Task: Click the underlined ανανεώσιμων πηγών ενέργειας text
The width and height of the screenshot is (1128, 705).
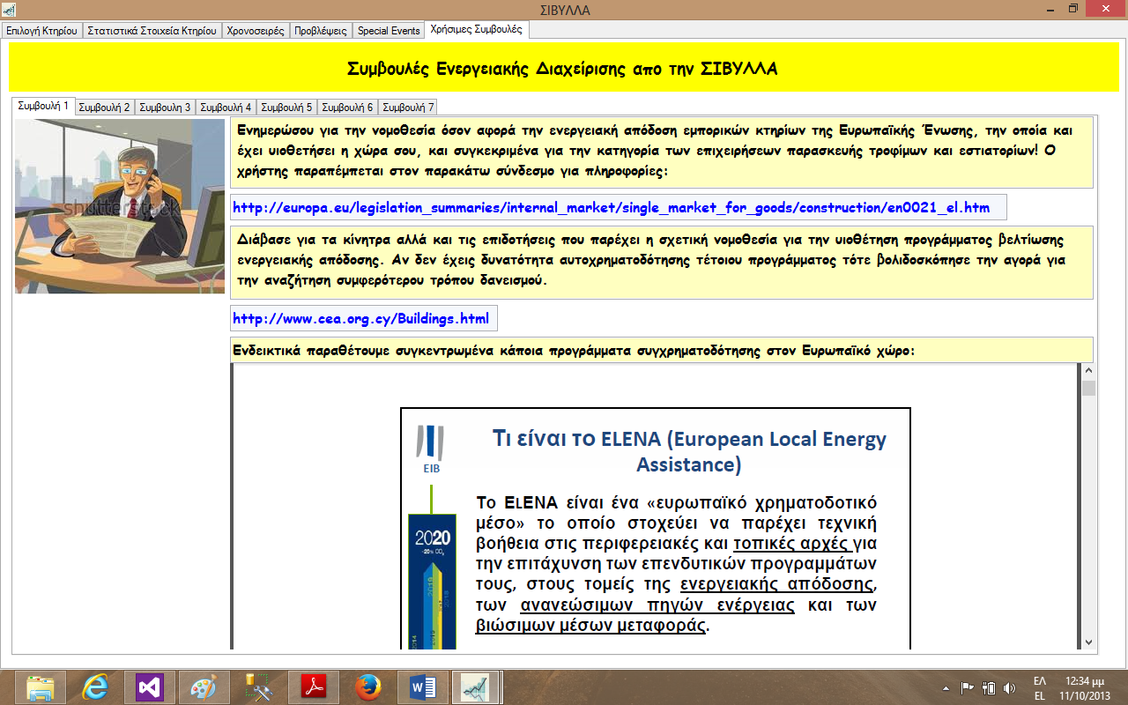Action: (x=657, y=606)
